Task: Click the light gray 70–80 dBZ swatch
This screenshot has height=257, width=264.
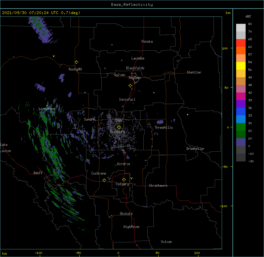Action: point(241,27)
